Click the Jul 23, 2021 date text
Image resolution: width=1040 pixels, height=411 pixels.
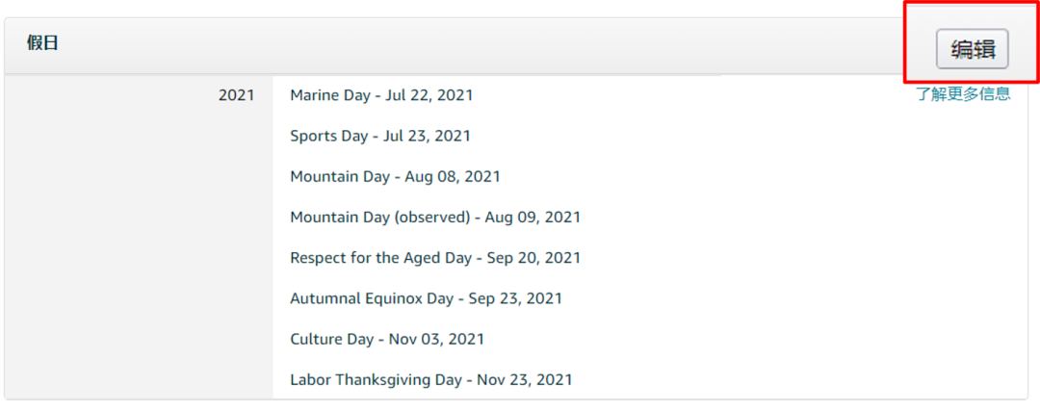426,136
